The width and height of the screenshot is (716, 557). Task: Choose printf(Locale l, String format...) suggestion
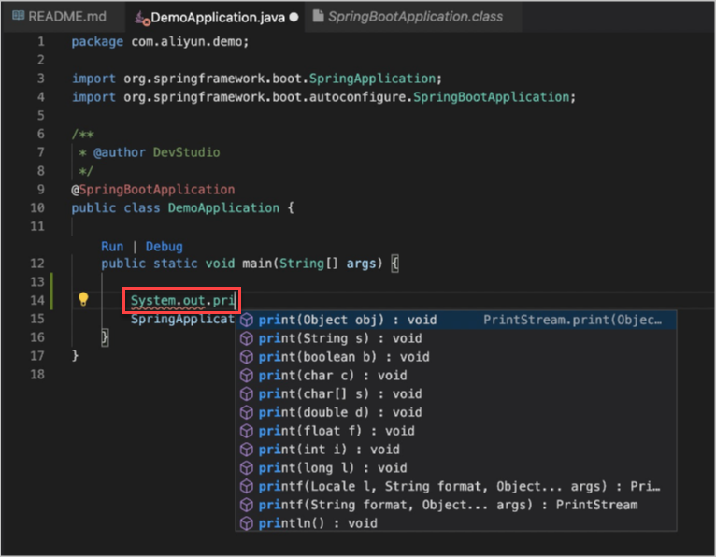pyautogui.click(x=455, y=486)
